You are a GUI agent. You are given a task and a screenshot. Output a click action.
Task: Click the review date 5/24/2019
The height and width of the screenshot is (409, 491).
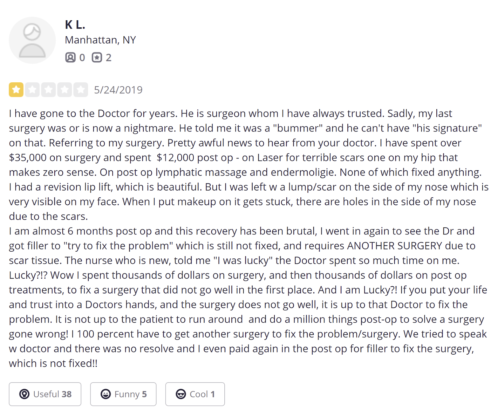click(x=118, y=90)
